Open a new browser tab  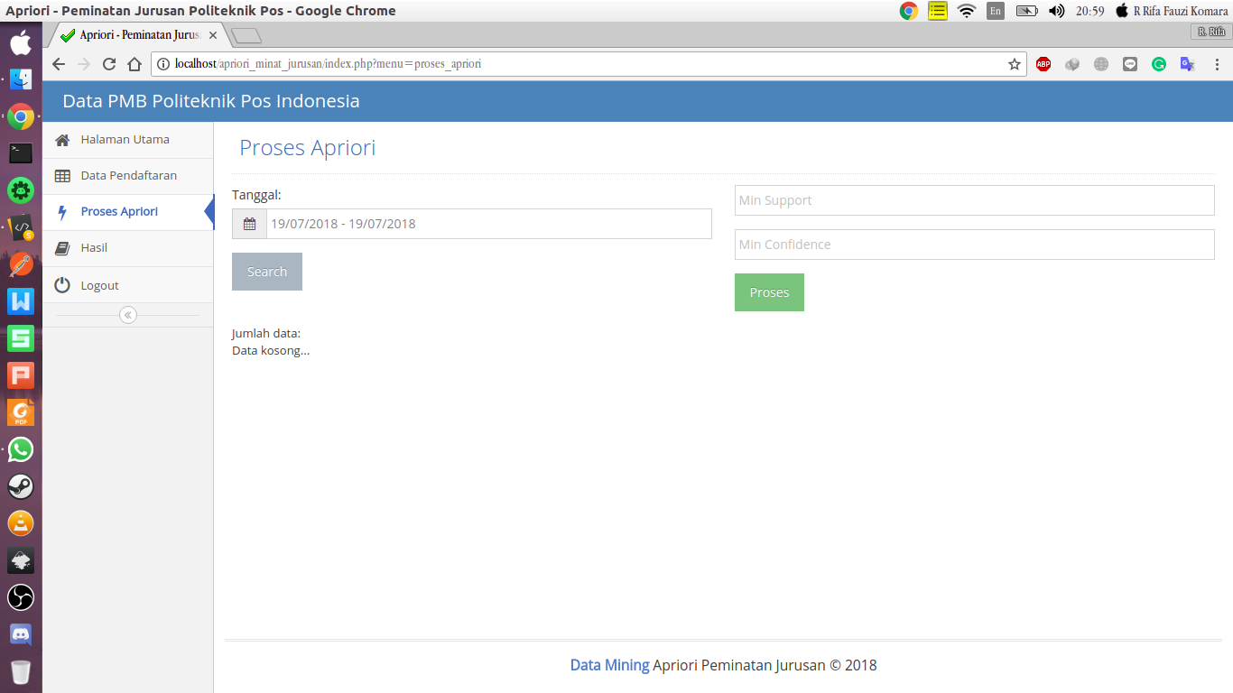[x=246, y=36]
